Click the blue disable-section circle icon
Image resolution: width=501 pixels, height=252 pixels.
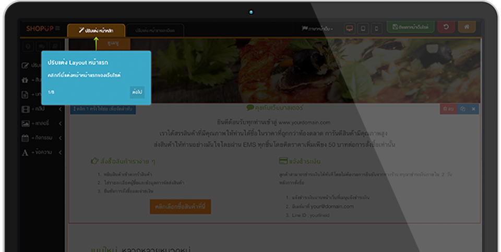pos(463,109)
